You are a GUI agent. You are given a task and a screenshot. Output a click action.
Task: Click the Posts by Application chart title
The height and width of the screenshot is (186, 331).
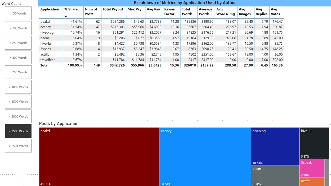coord(59,123)
